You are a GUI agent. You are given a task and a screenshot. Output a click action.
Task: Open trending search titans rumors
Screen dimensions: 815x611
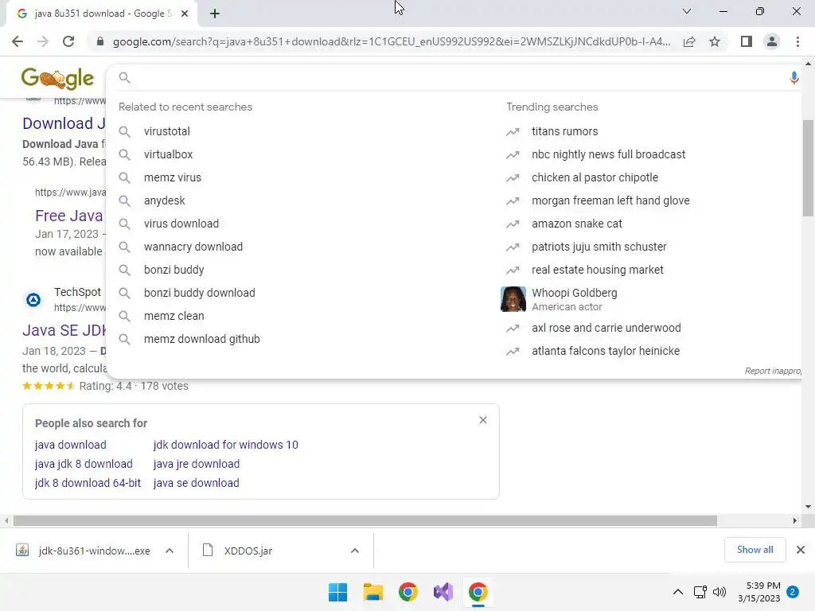point(564,131)
